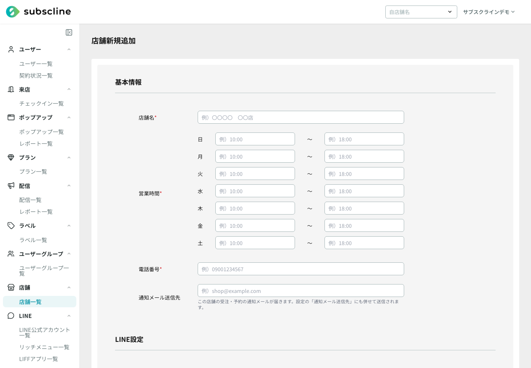
Task: Focus Wednesday (水) closing time field
Action: pos(364,191)
